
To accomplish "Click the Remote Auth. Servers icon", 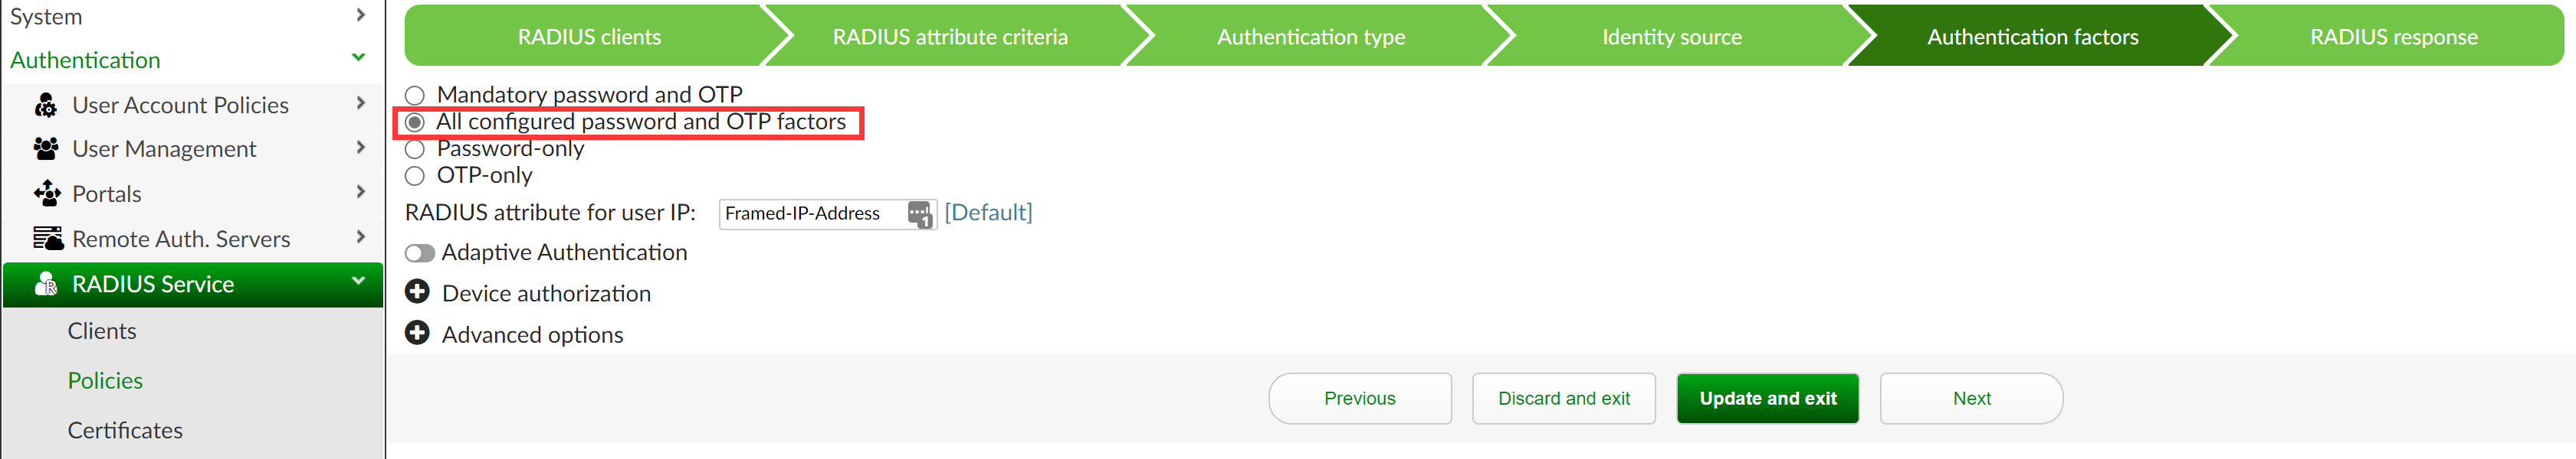I will point(48,239).
